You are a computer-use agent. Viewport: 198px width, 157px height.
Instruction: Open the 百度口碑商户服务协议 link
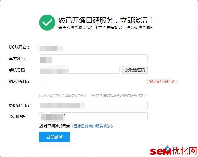[92, 126]
